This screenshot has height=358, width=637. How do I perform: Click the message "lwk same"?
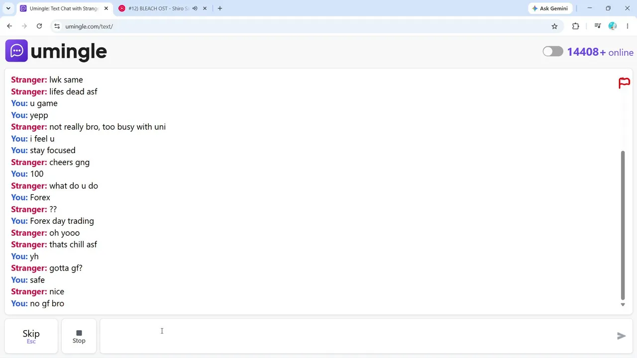click(66, 80)
